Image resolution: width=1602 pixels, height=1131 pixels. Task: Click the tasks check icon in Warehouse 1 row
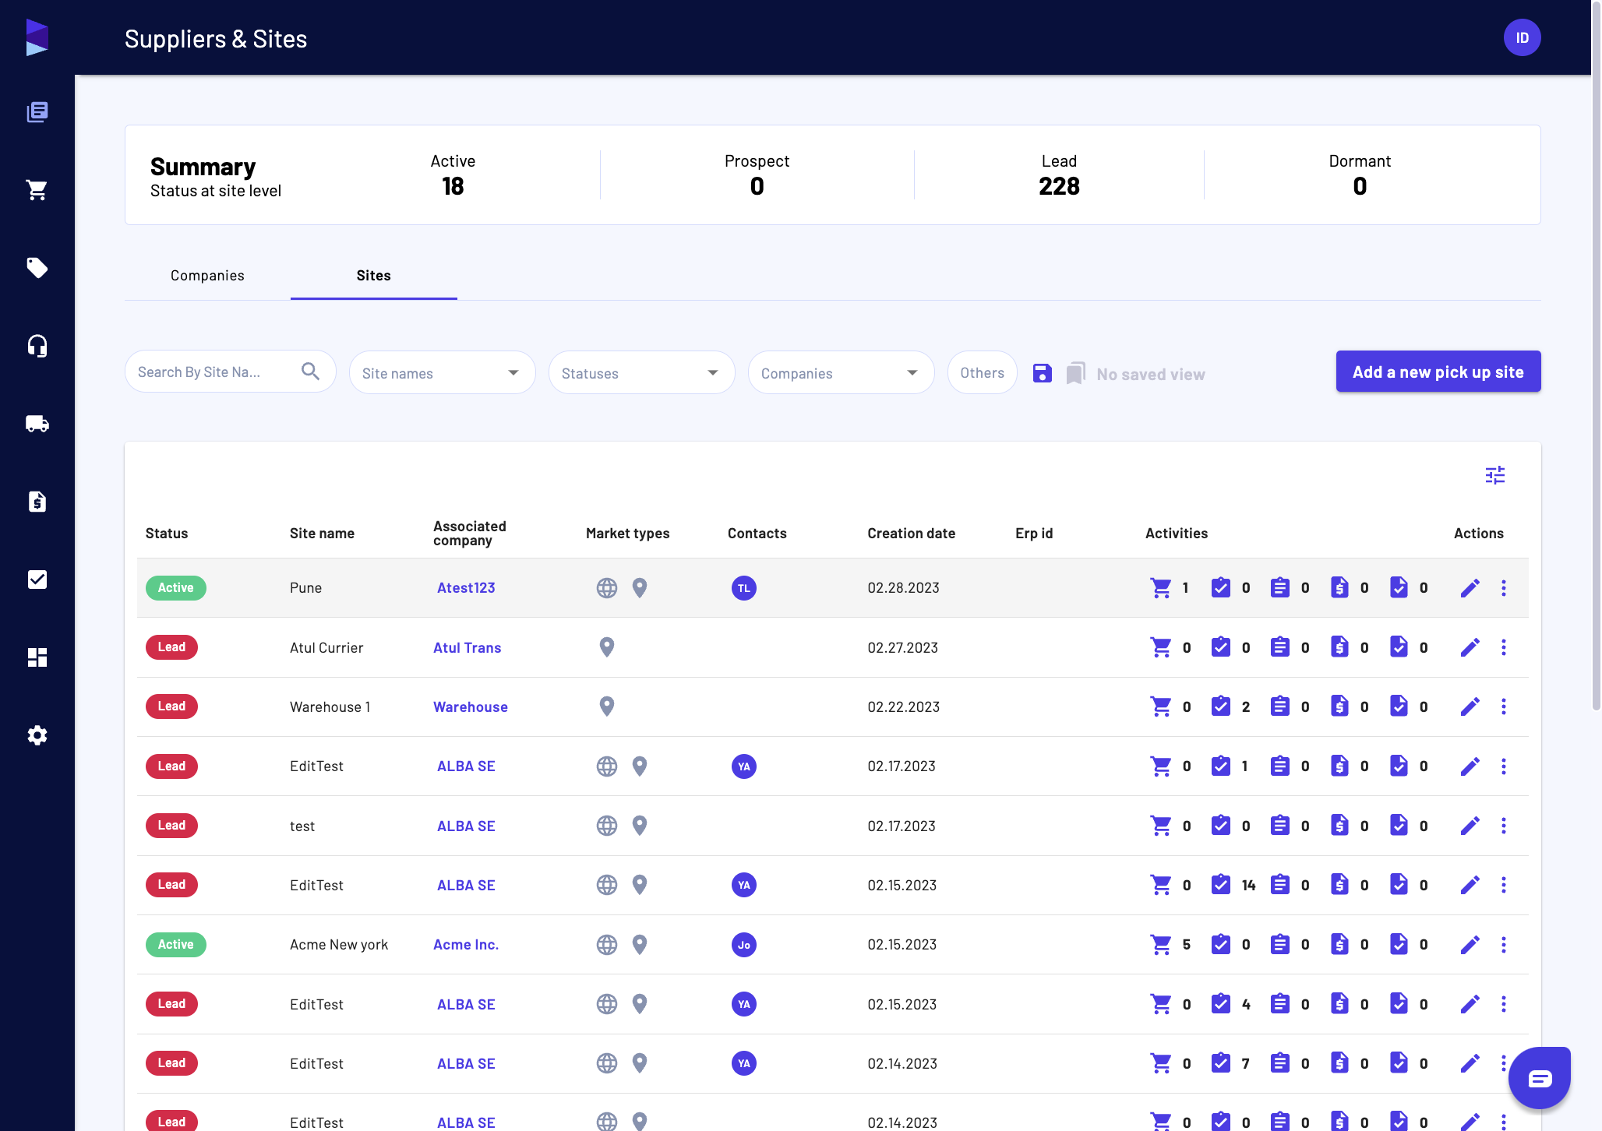1220,706
